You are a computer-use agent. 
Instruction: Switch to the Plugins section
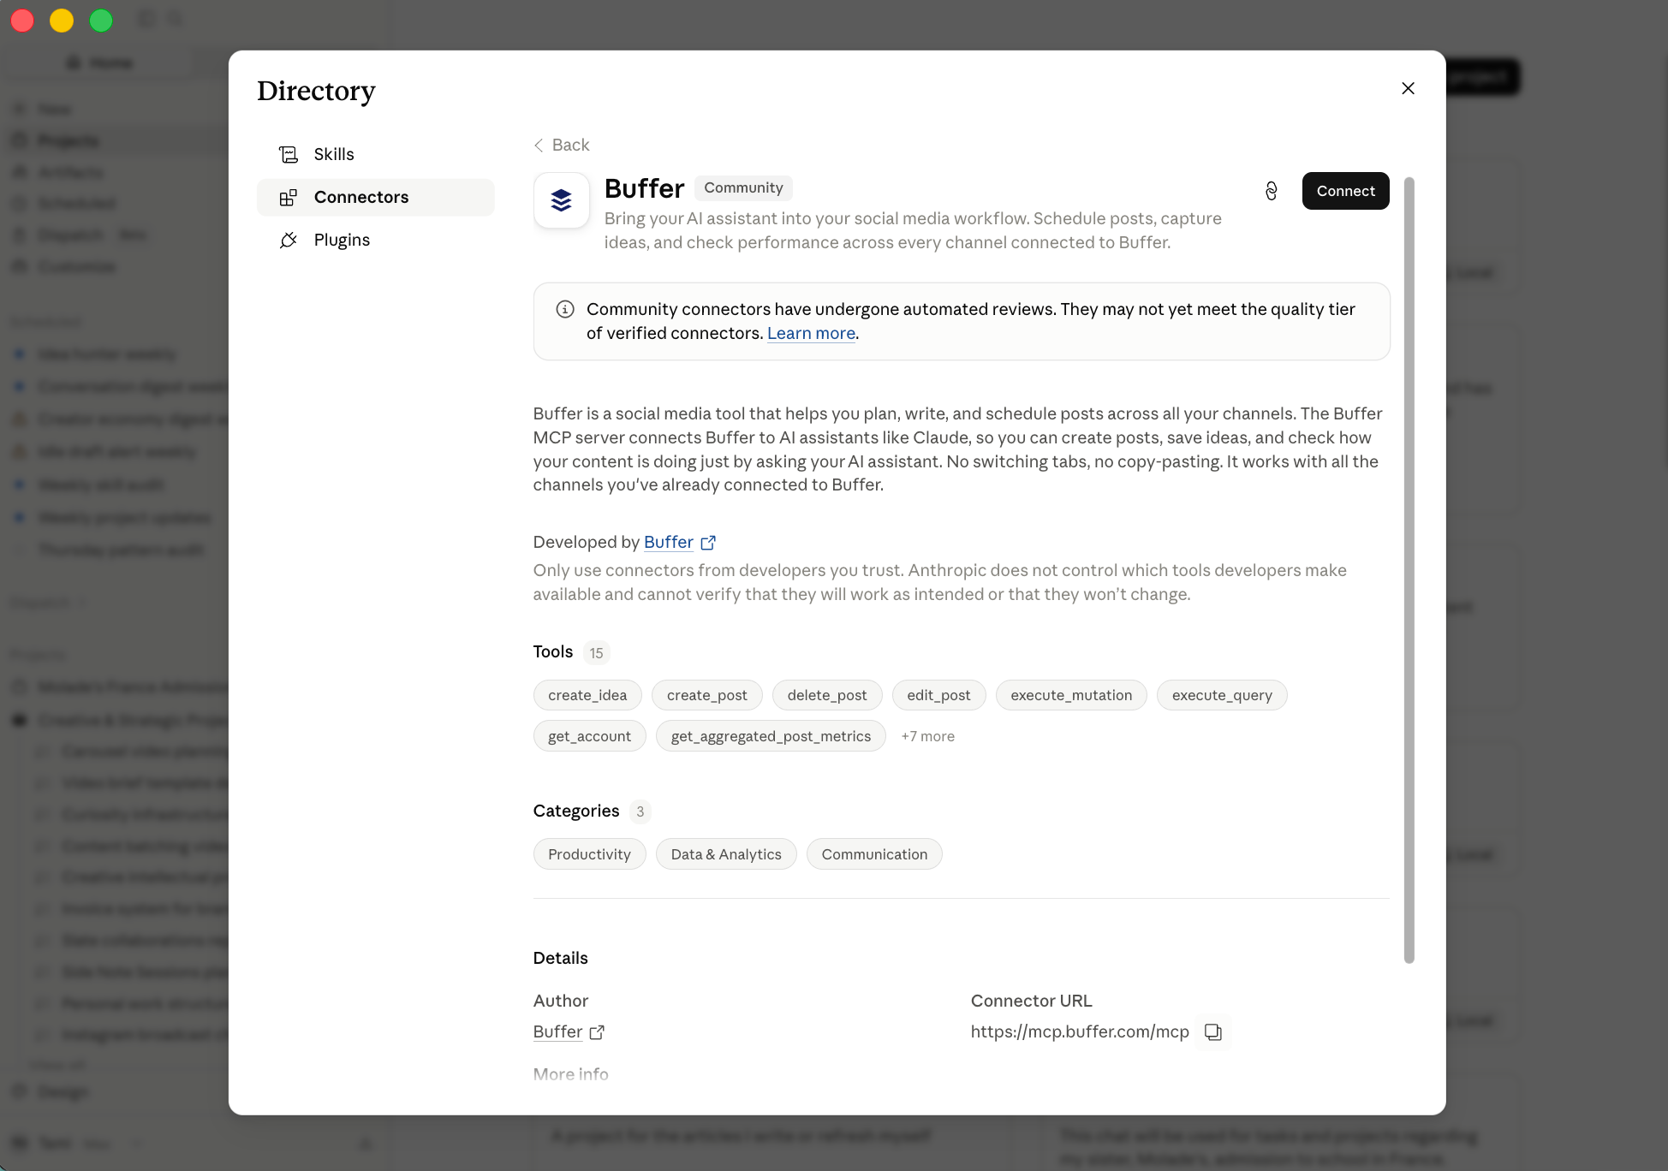point(375,240)
